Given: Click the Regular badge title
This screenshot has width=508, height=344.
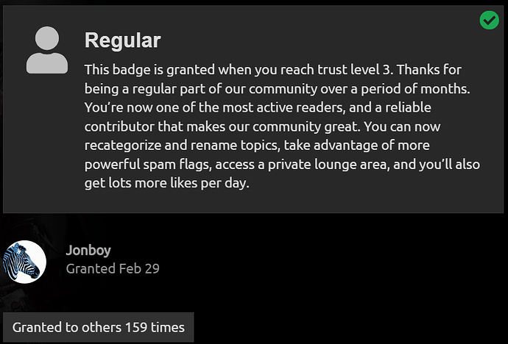Looking at the screenshot, I should point(122,40).
